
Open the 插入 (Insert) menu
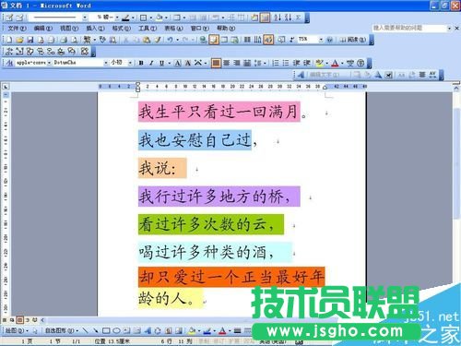point(95,29)
